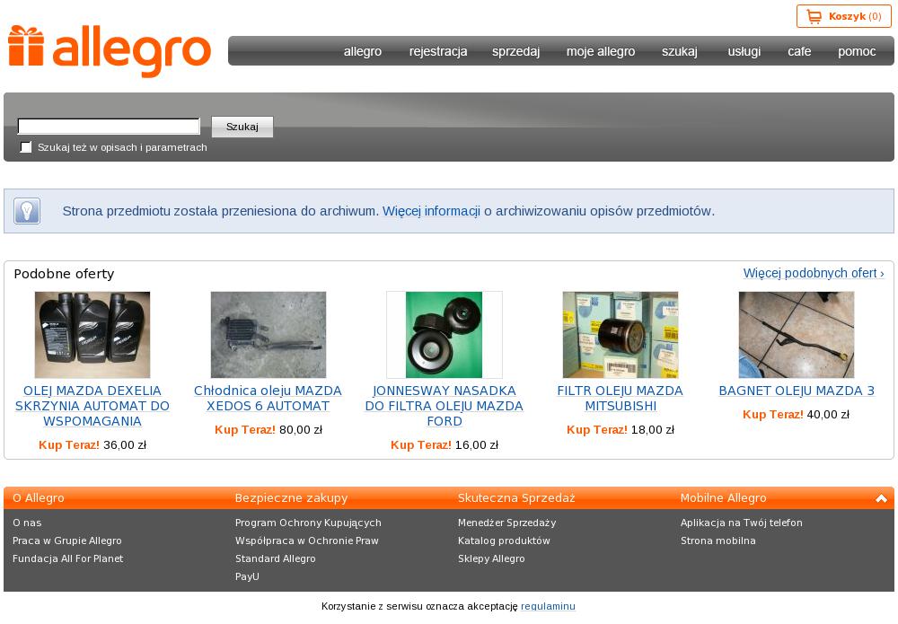The image size is (898, 624).
Task: Open cafe menu item
Action: click(x=799, y=51)
